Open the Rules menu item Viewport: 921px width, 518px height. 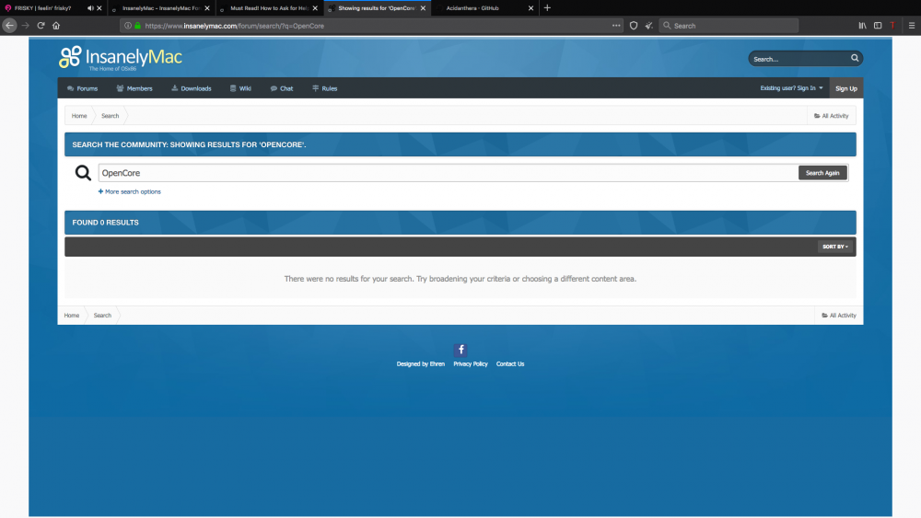click(324, 88)
